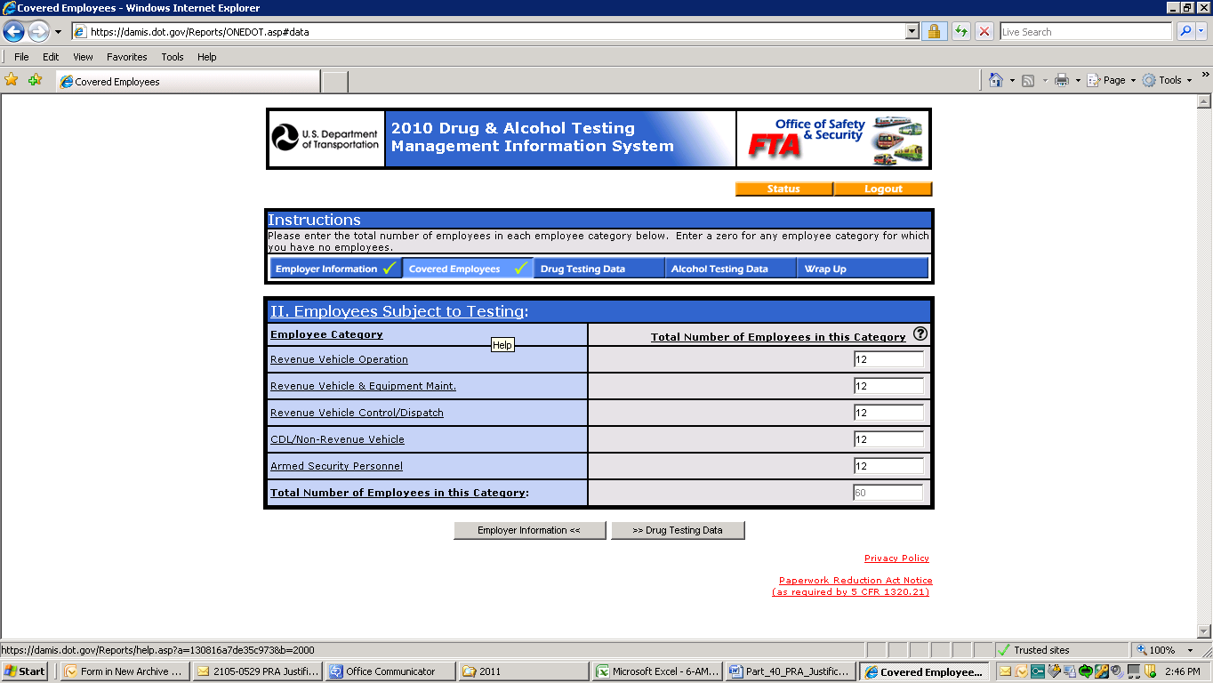
Task: Expand the Home button dropdown arrow
Action: [1012, 81]
